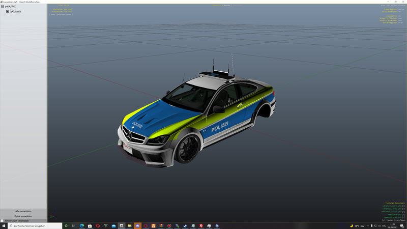Screen dimensions: 407x229
Task: Click the 'Keine auswählen' button
Action: click(x=23, y=216)
